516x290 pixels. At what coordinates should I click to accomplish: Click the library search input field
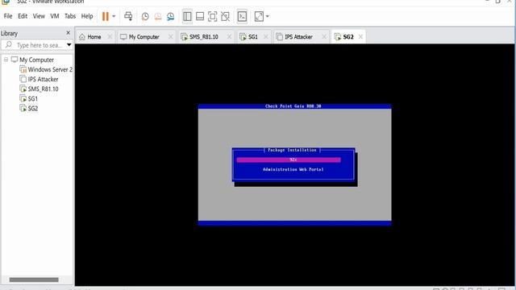click(37, 45)
